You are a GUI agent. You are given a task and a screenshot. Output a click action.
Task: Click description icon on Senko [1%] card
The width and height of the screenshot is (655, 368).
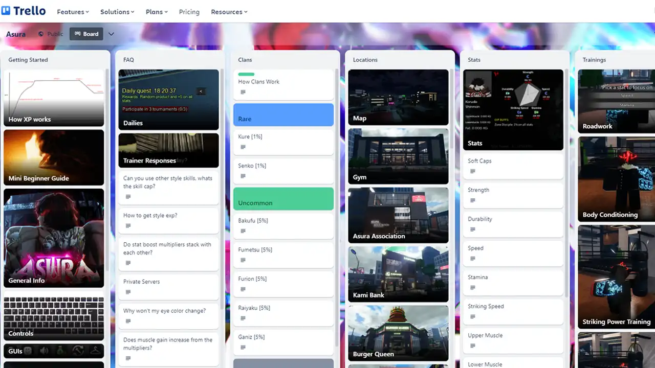pyautogui.click(x=243, y=176)
